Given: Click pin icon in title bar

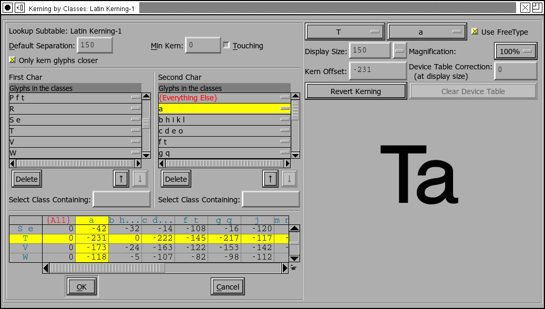Looking at the screenshot, I should click(x=20, y=7).
